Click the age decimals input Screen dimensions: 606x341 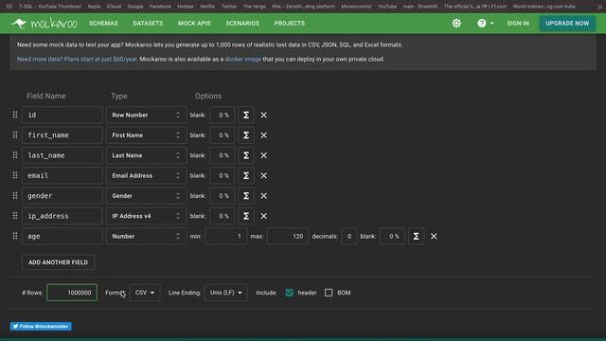349,236
